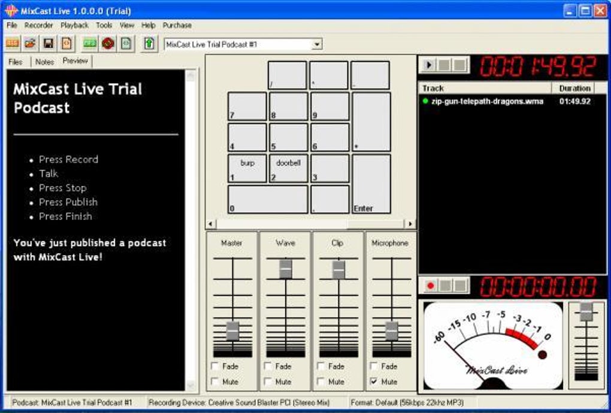Image resolution: width=611 pixels, height=413 pixels.
Task: Mute the Master channel
Action: pyautogui.click(x=214, y=381)
